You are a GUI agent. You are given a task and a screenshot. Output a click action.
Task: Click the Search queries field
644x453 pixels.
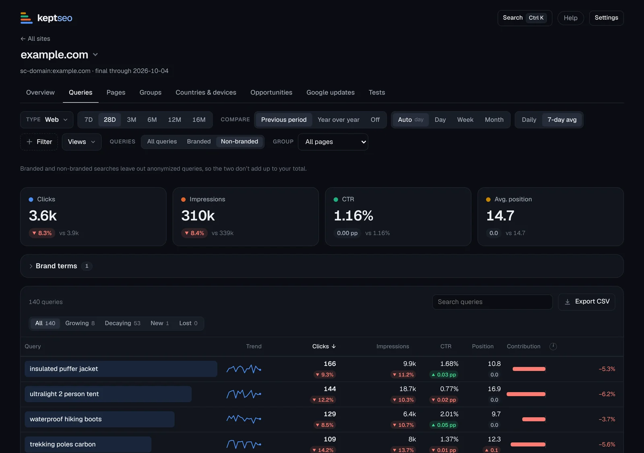click(x=492, y=302)
